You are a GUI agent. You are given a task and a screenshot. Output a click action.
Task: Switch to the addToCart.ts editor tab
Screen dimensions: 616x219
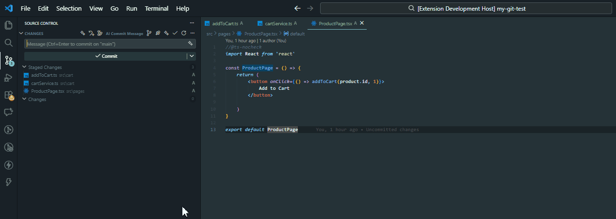click(224, 23)
